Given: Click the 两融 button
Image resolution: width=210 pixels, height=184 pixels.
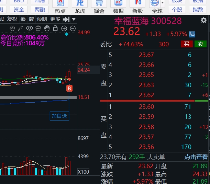Looking at the screenshot, I should pyautogui.click(x=40, y=10).
